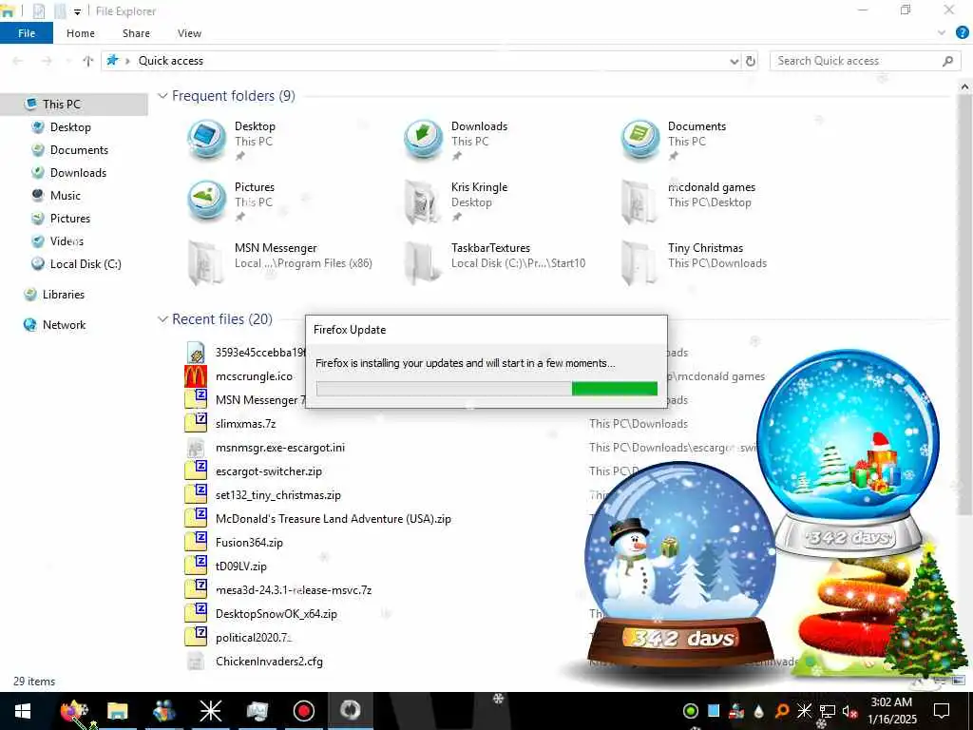
Task: Select the slimxmas.7z file
Action: tap(246, 424)
